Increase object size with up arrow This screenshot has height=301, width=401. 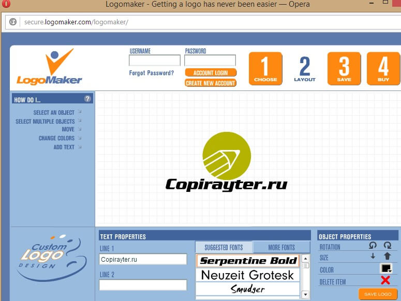[x=388, y=256]
